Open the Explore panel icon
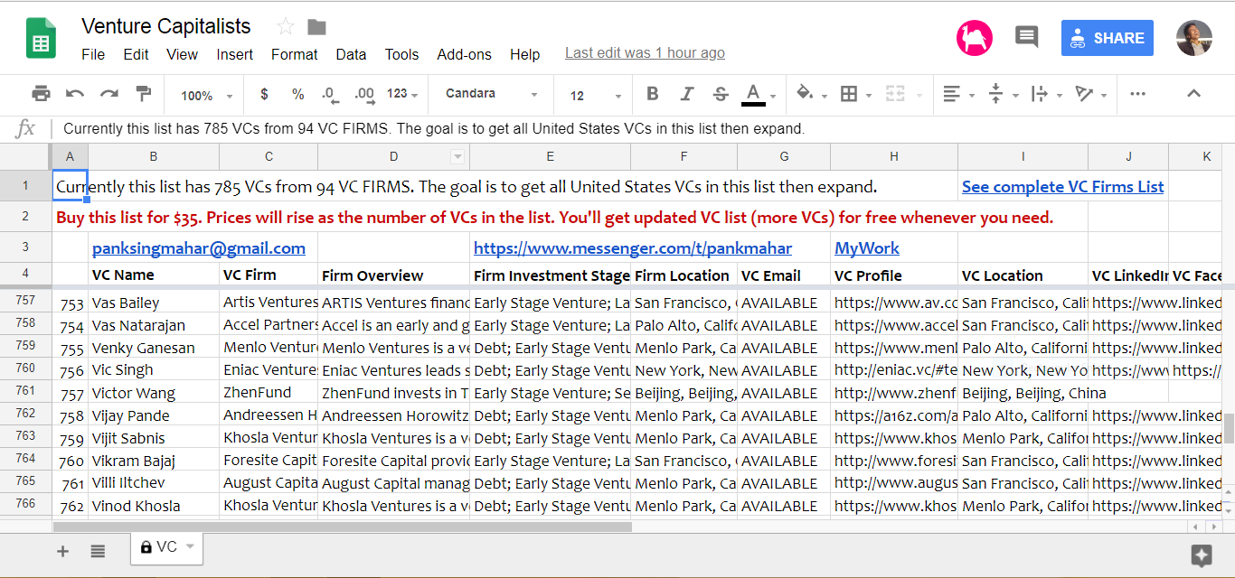 (1201, 555)
